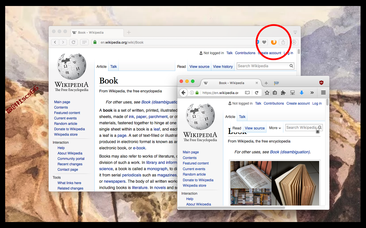The image size is (366, 228).
Task: Close the Book - Wikipedia tab in Firefox
Action: 257,83
